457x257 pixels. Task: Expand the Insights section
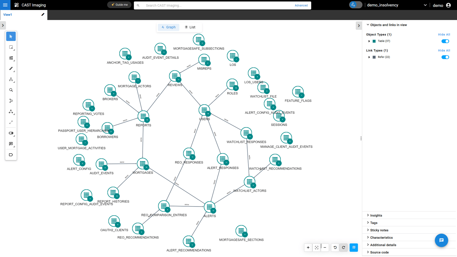[x=376, y=216]
